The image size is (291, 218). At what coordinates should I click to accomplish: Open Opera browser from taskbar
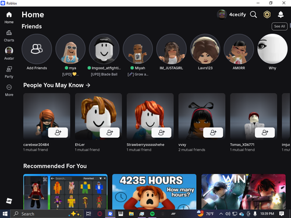[100, 214]
